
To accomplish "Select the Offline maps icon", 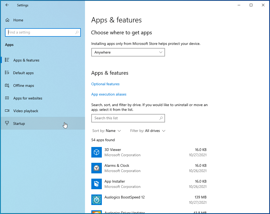I will pyautogui.click(x=7, y=85).
